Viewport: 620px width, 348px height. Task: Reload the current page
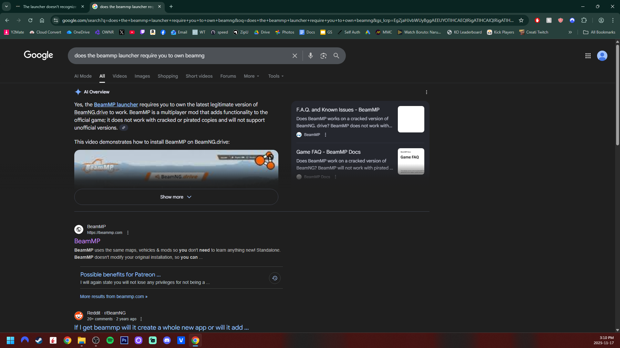30,20
